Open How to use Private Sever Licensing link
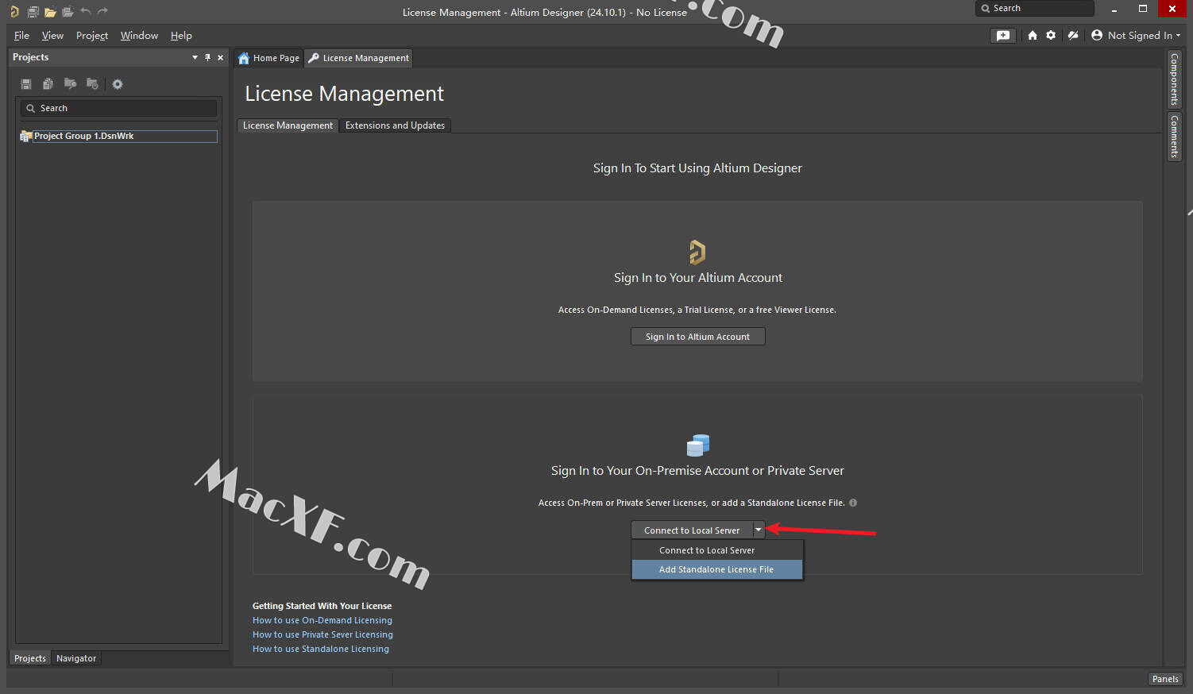This screenshot has width=1193, height=694. [322, 634]
